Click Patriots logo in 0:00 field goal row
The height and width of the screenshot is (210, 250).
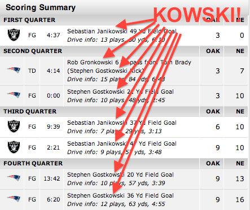[14, 95]
